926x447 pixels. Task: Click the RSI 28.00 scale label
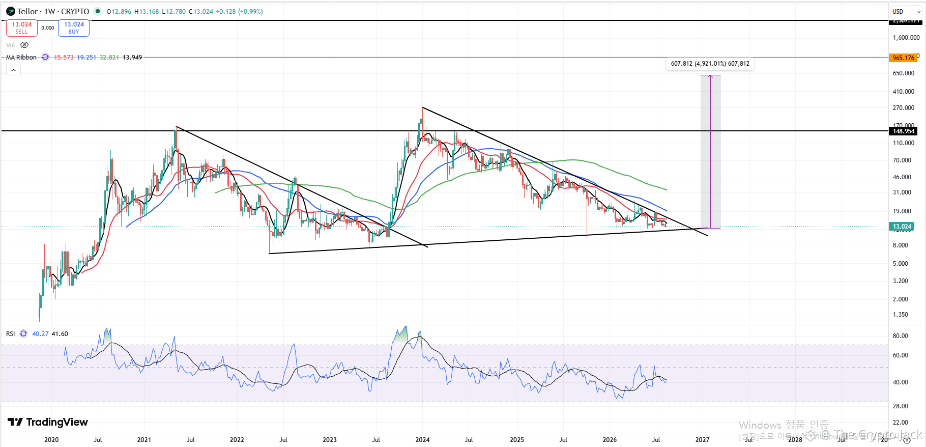click(x=901, y=406)
